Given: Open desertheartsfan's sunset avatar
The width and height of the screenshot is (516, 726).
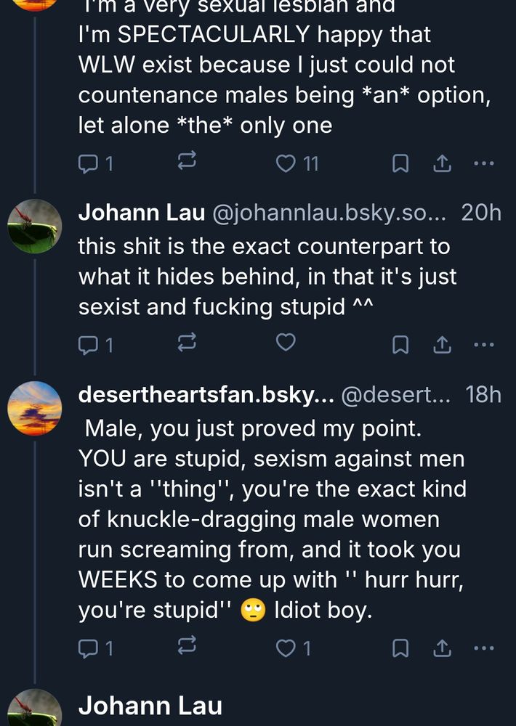Looking at the screenshot, I should (x=34, y=408).
